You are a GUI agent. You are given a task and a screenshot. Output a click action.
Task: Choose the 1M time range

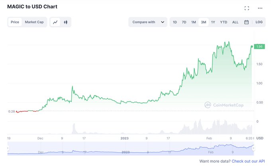194,22
